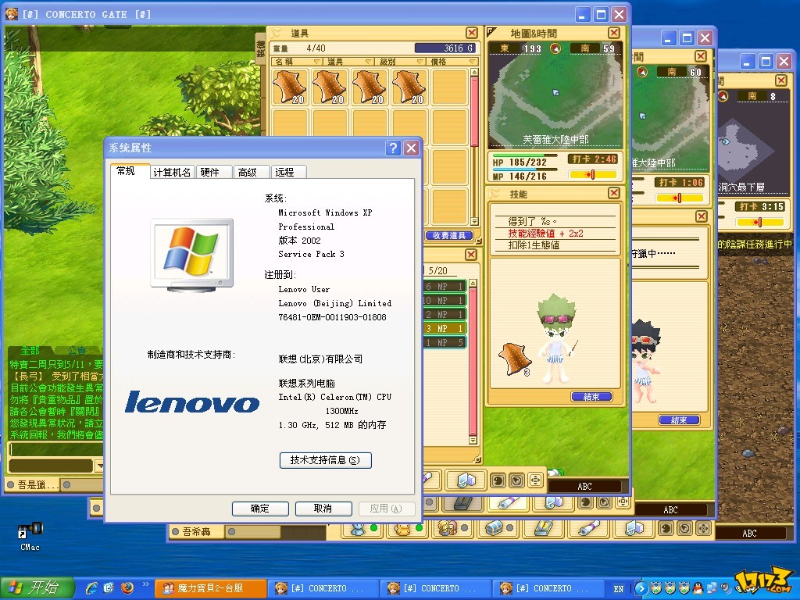
Task: Launch Internet Explorer from the quick launch bar
Action: tap(92, 587)
